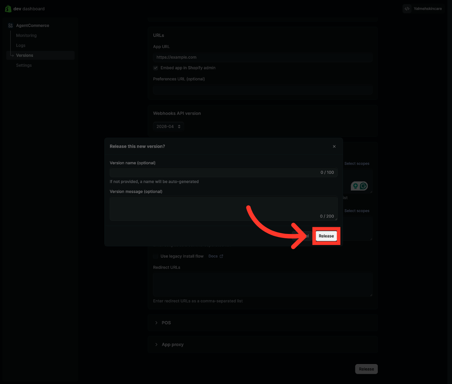Open the external link icon next to Docs
This screenshot has height=384, width=452.
click(x=221, y=256)
